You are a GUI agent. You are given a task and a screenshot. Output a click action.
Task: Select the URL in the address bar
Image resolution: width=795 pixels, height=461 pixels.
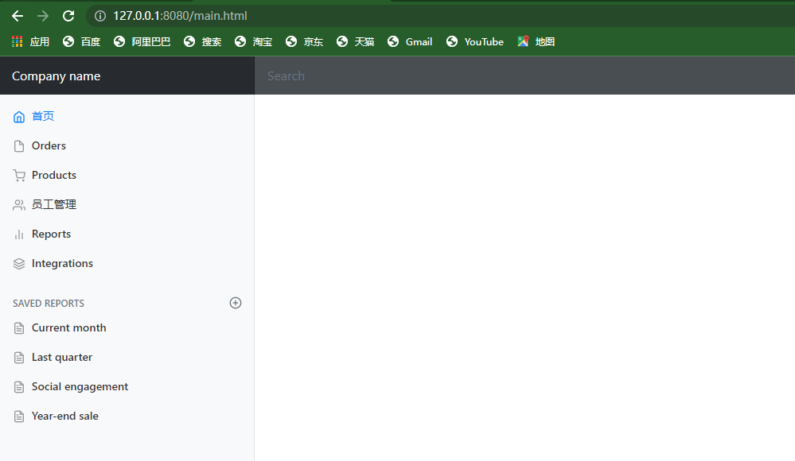point(180,16)
